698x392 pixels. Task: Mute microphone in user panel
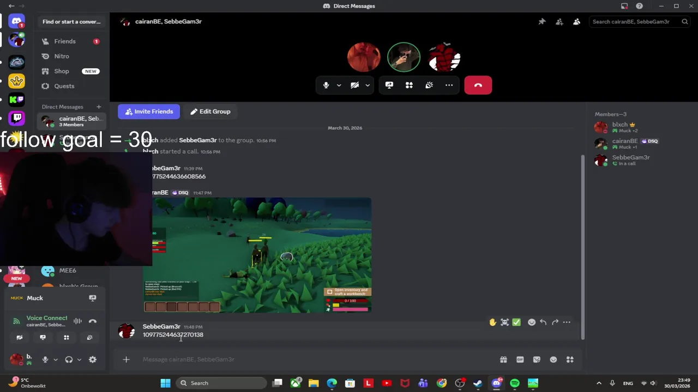click(45, 359)
